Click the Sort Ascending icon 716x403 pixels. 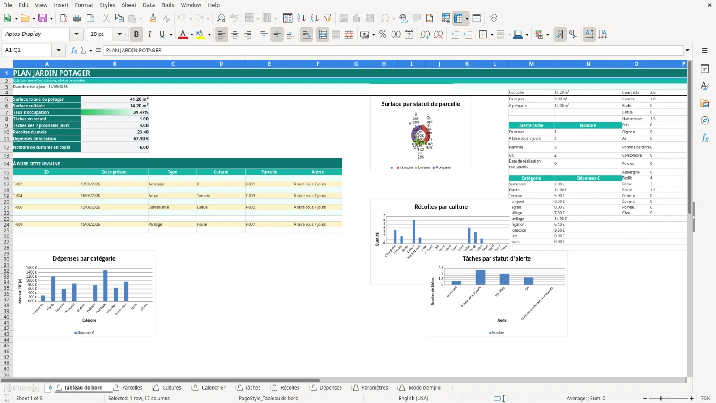point(301,18)
